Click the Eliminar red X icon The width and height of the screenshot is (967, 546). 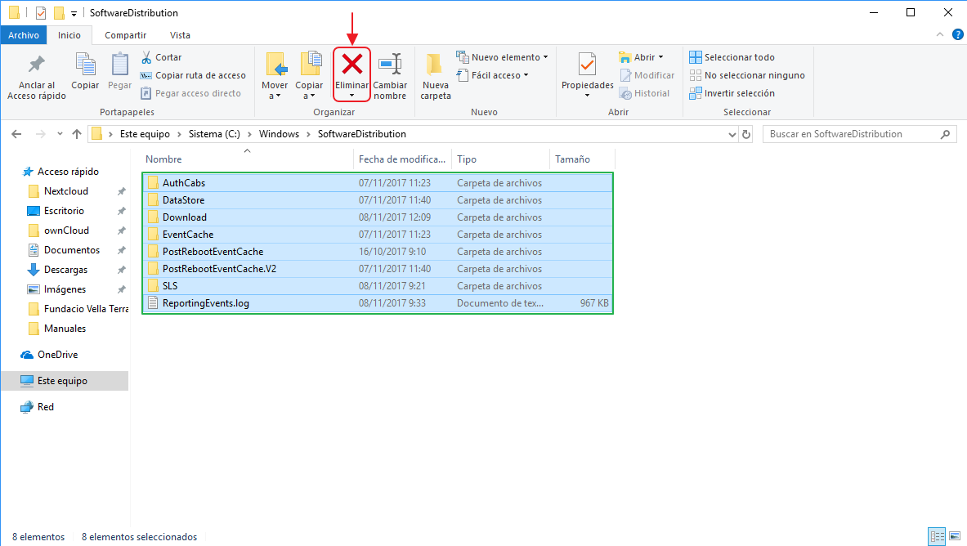tap(351, 64)
